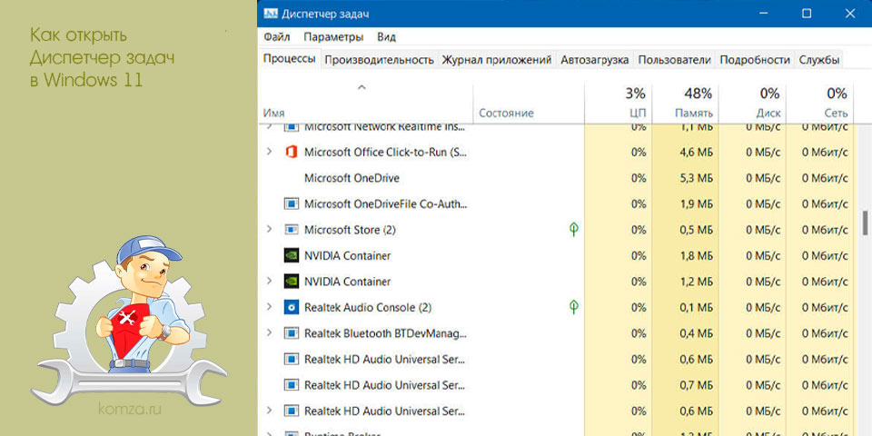The width and height of the screenshot is (872, 436).
Task: Select Microsoft OneDriveFile Co-Auth process name
Action: [x=385, y=203]
